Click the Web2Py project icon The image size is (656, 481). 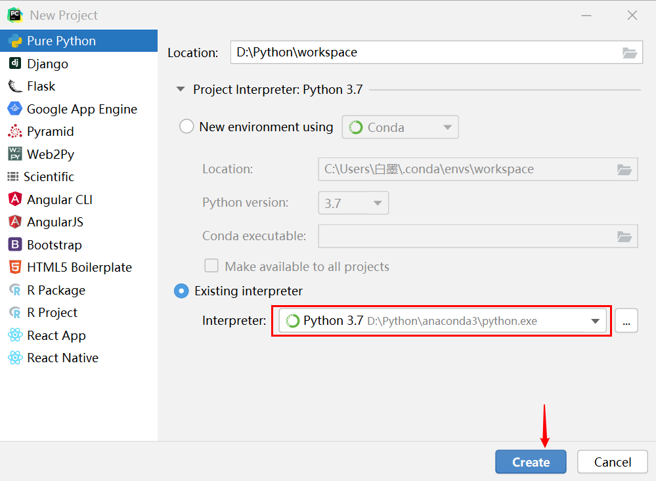tap(14, 154)
